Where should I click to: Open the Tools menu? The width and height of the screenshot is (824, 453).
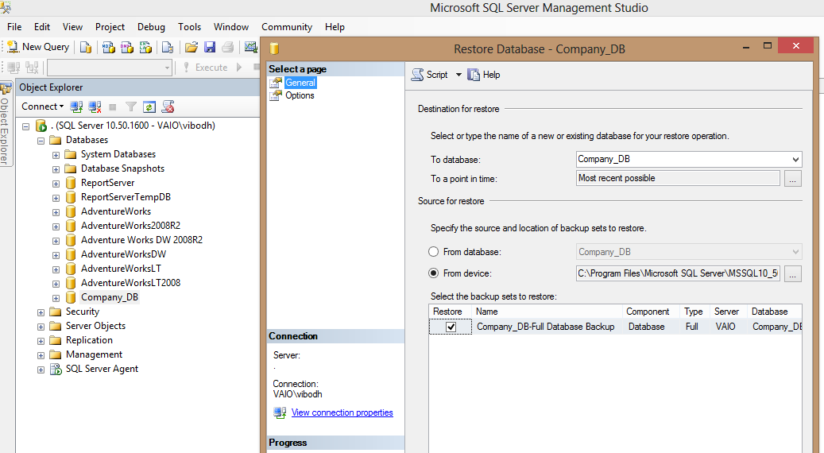point(189,27)
